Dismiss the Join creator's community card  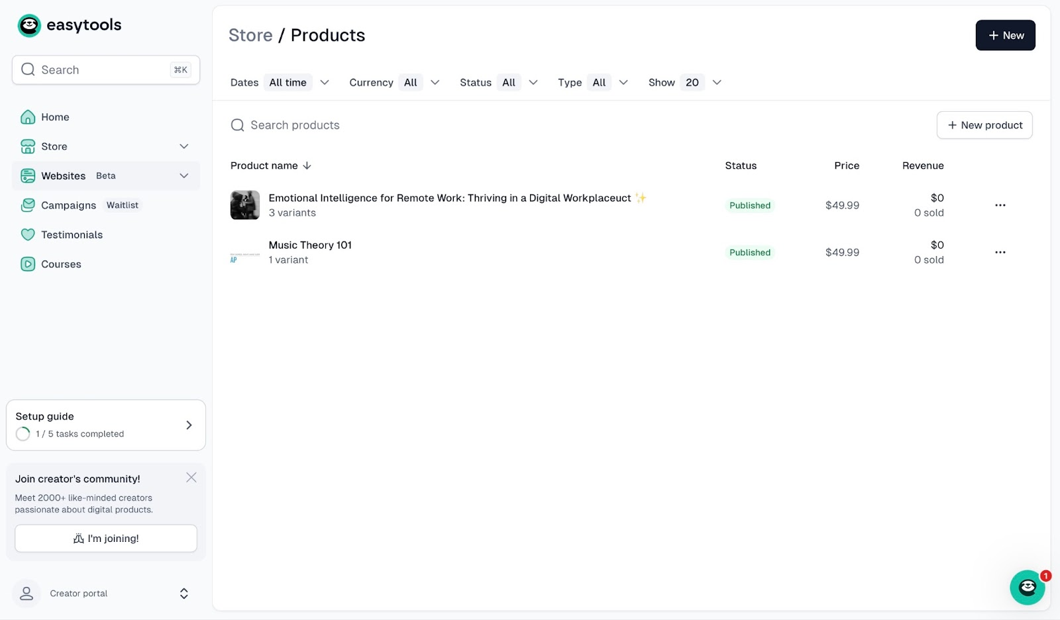click(191, 478)
